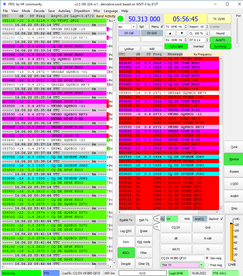The height and width of the screenshot is (276, 243).
Task: Click the SWL mode button
Action: [x=144, y=242]
